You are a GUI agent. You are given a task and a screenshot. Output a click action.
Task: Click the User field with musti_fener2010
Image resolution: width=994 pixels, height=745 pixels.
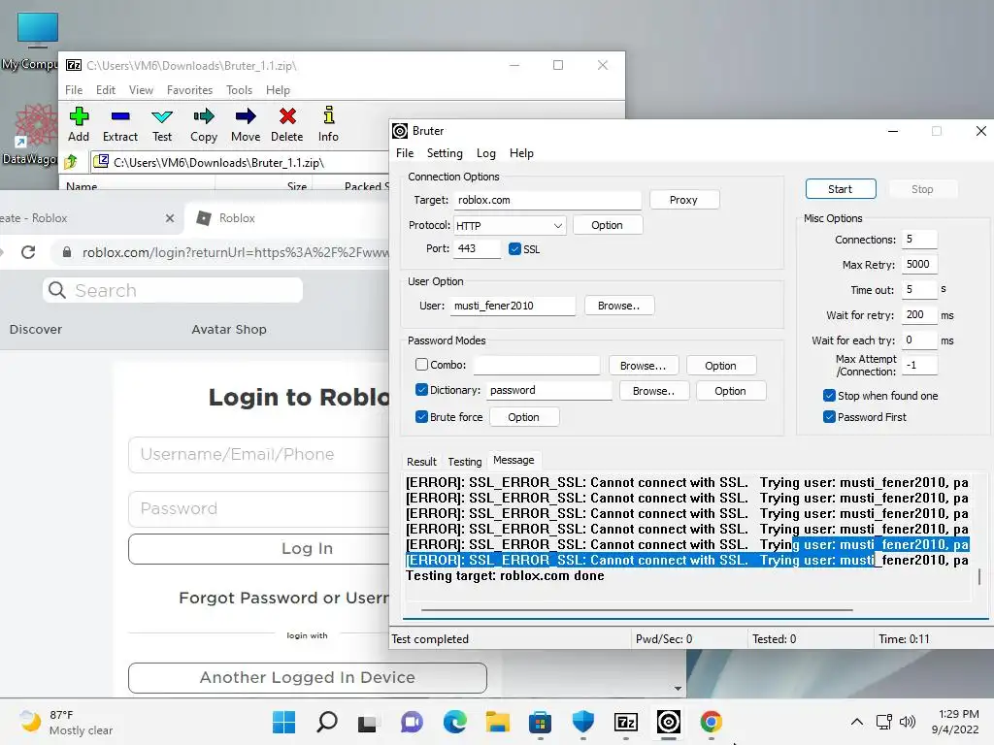coord(514,306)
